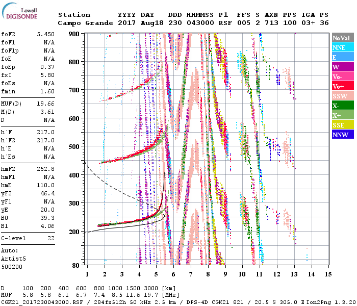This screenshot has height=306, width=357.
Task: Click the Aug18 date in header
Action: pyautogui.click(x=152, y=23)
